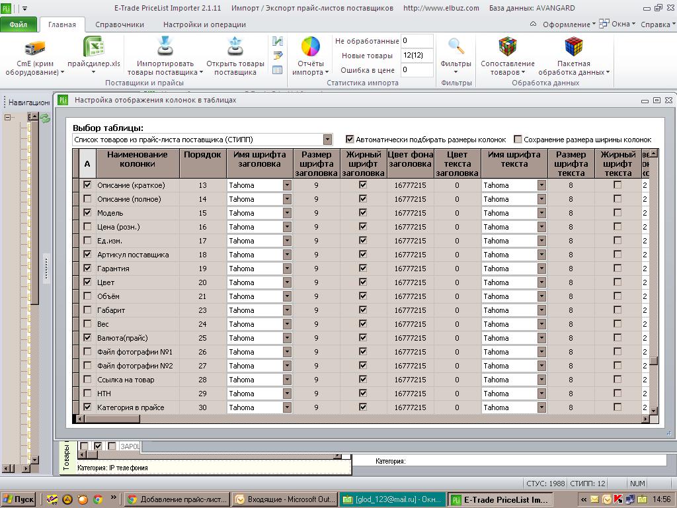
Task: Click the CmE supplier truck icon
Action: point(34,48)
